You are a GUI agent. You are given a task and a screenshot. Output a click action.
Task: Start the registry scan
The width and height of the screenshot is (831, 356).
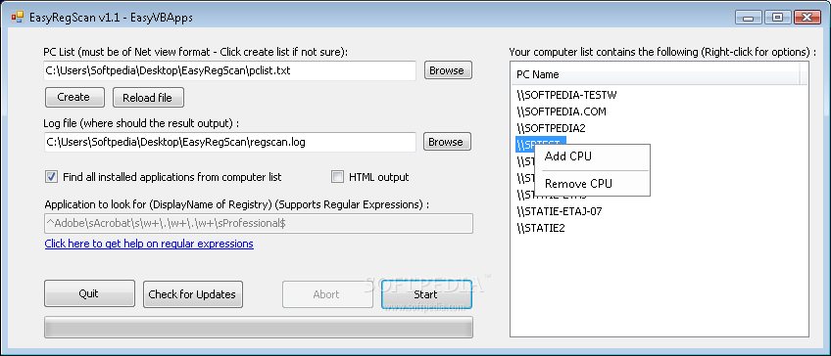[x=426, y=294]
